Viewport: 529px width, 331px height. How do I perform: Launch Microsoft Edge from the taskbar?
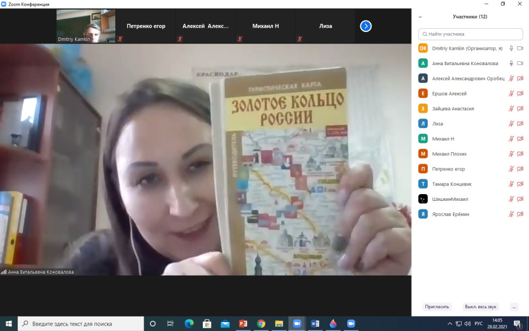point(189,324)
